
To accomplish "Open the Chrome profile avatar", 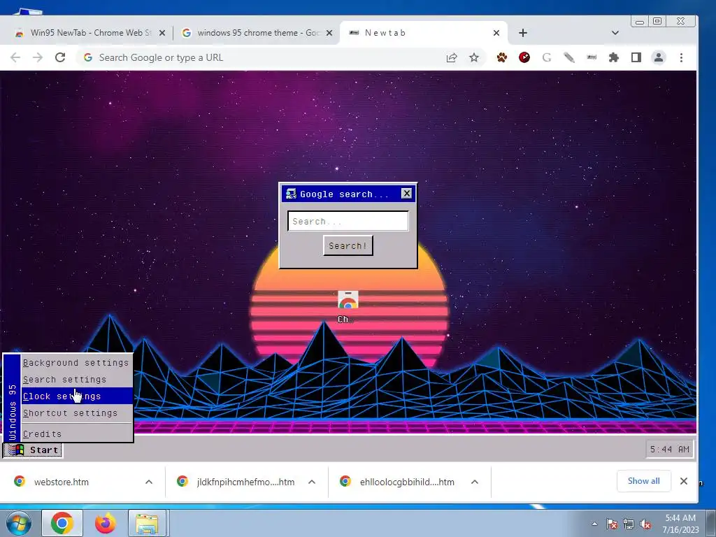I will click(659, 57).
